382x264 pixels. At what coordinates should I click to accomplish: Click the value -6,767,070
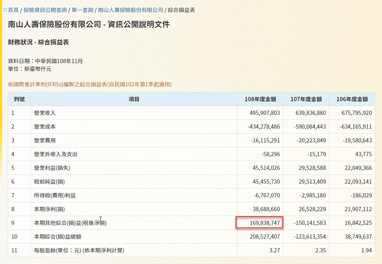tap(267, 195)
